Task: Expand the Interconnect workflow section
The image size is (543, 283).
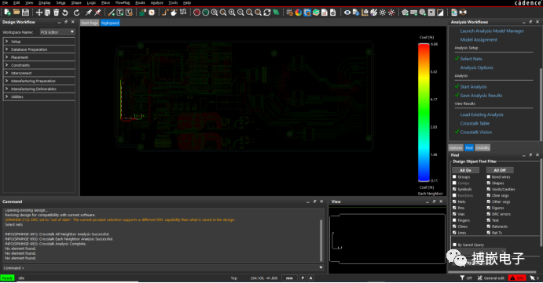Action: tap(39, 73)
